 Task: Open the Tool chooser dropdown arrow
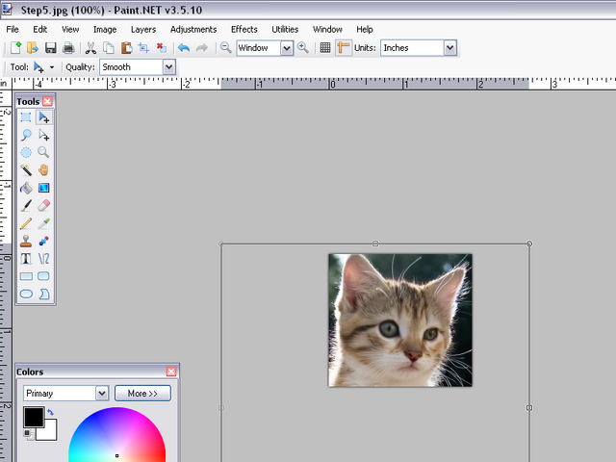[52, 67]
